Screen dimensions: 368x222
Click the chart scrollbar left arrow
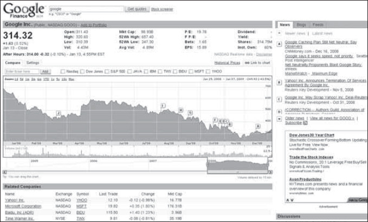pos(5,172)
